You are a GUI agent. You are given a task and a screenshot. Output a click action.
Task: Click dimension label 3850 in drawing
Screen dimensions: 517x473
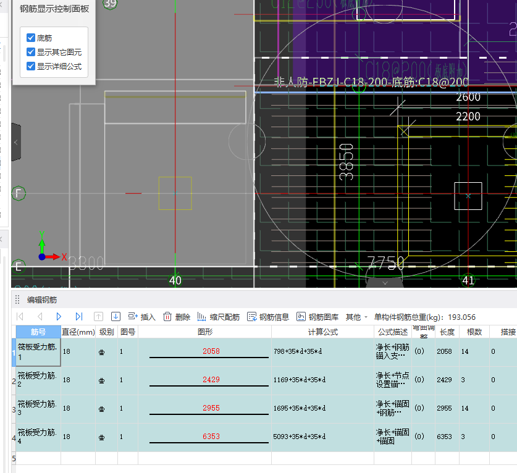click(x=346, y=162)
